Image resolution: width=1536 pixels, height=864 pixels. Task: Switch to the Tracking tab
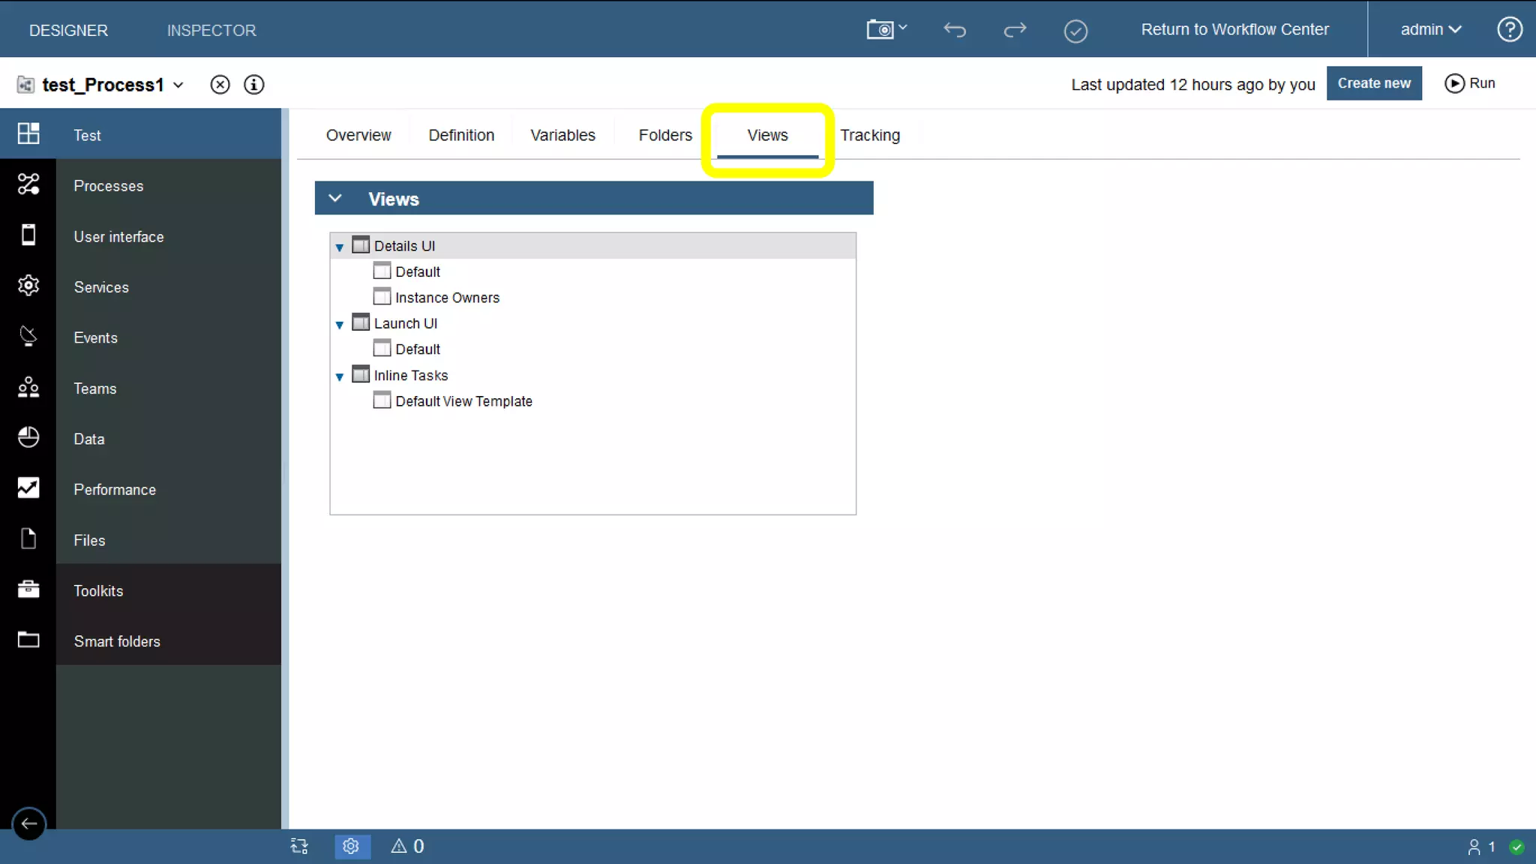tap(869, 135)
